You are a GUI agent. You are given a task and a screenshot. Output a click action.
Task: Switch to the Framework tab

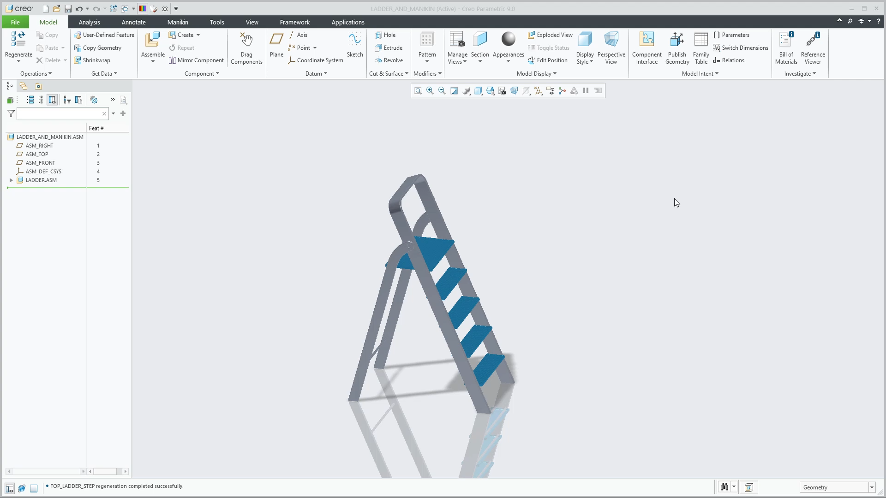tap(295, 22)
